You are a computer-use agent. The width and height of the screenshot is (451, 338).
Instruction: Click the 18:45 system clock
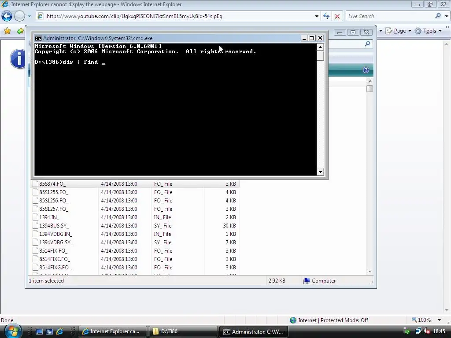(439, 331)
